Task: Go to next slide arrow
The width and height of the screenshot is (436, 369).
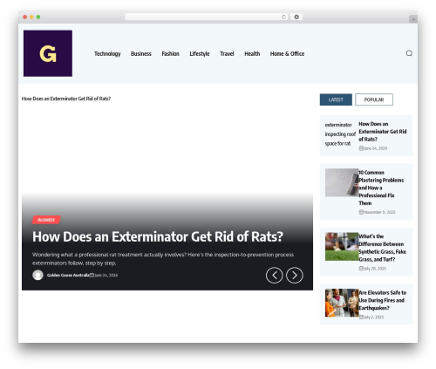Action: click(x=295, y=275)
